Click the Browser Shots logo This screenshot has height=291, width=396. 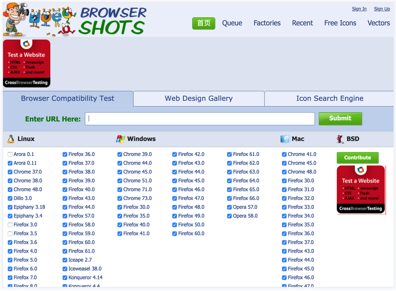point(75,20)
